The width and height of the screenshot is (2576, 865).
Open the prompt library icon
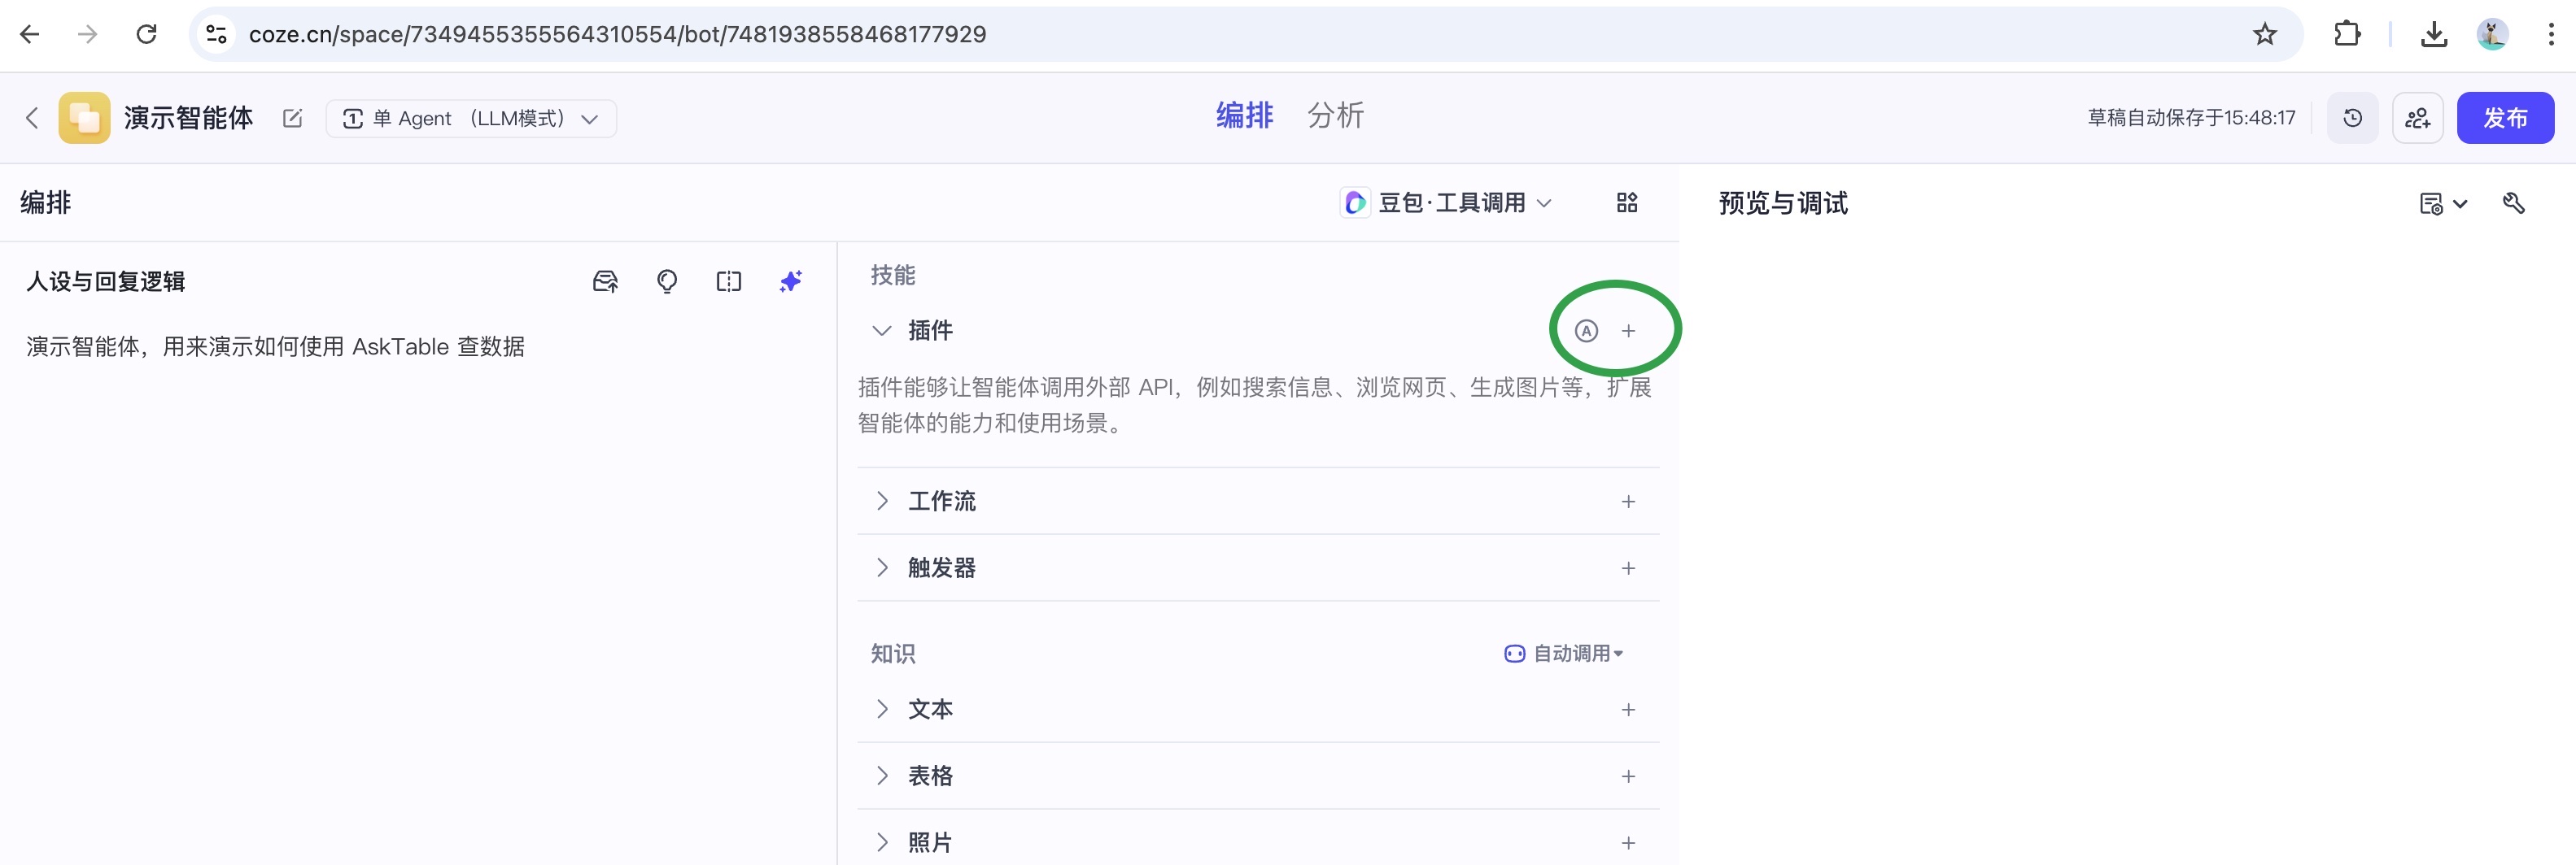click(x=605, y=281)
